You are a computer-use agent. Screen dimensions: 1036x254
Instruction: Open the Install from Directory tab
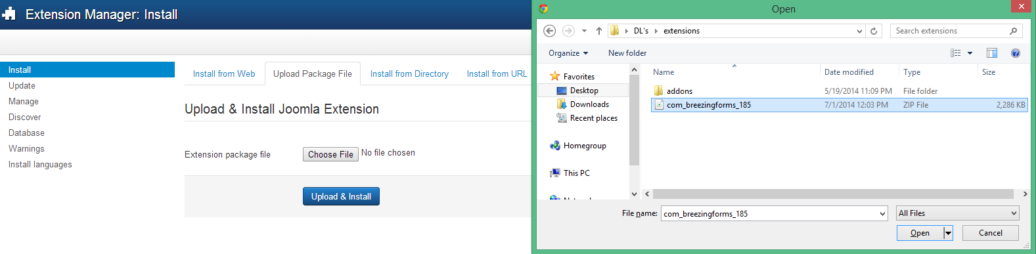pyautogui.click(x=409, y=74)
